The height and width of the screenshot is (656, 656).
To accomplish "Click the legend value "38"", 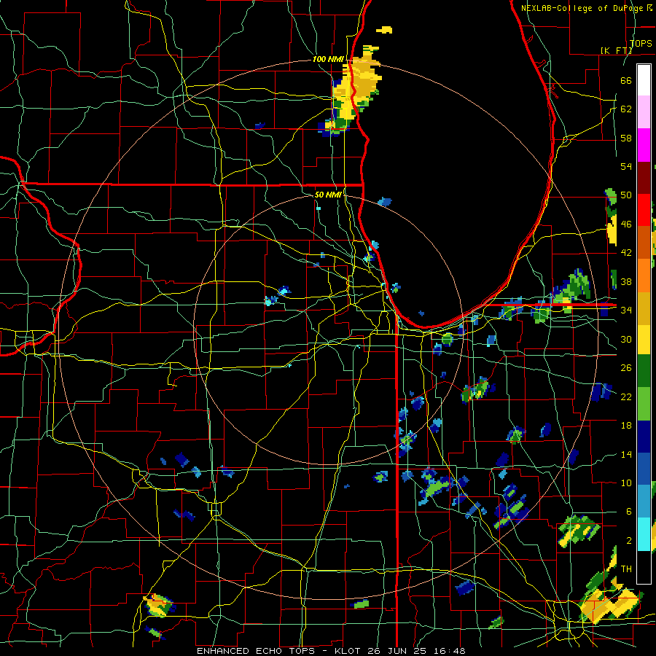I will (626, 281).
